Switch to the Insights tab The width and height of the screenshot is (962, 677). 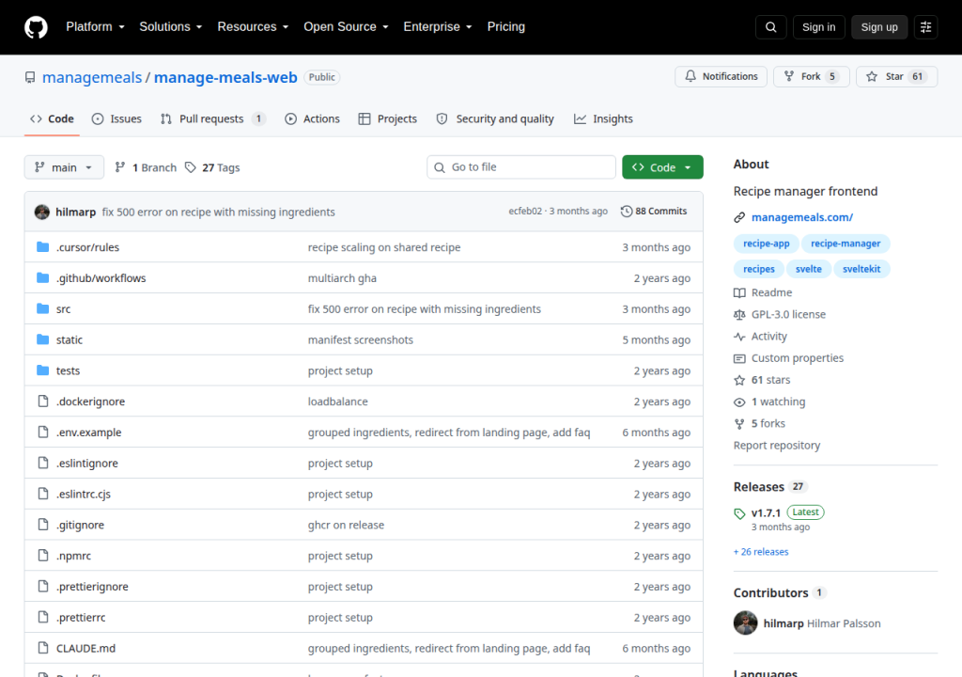tap(603, 119)
